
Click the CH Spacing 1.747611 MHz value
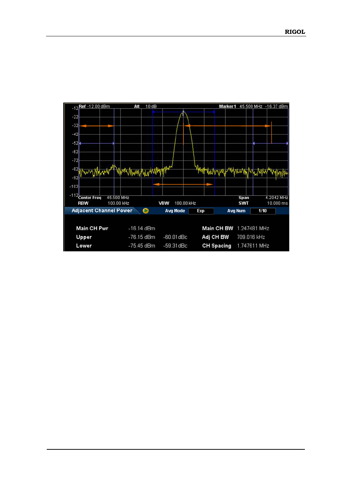pos(253,246)
